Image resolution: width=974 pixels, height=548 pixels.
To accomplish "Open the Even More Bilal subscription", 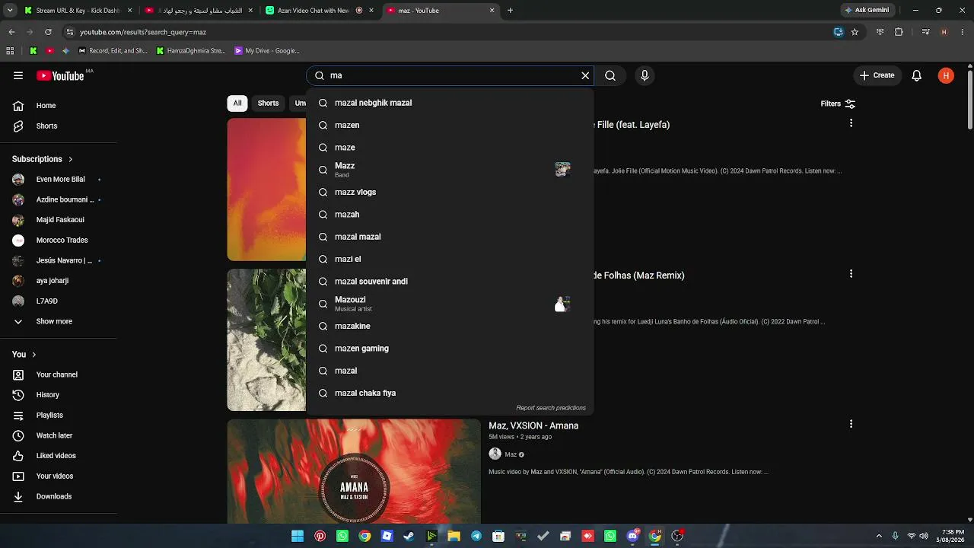I will point(59,179).
